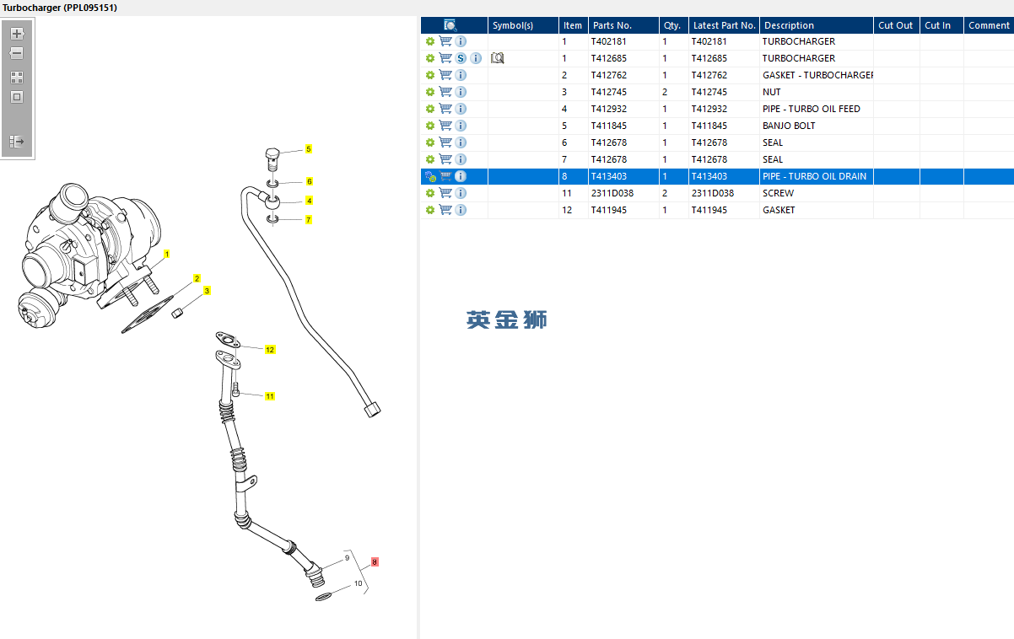Click the single-square fit view icon
The height and width of the screenshot is (639, 1014).
point(17,97)
